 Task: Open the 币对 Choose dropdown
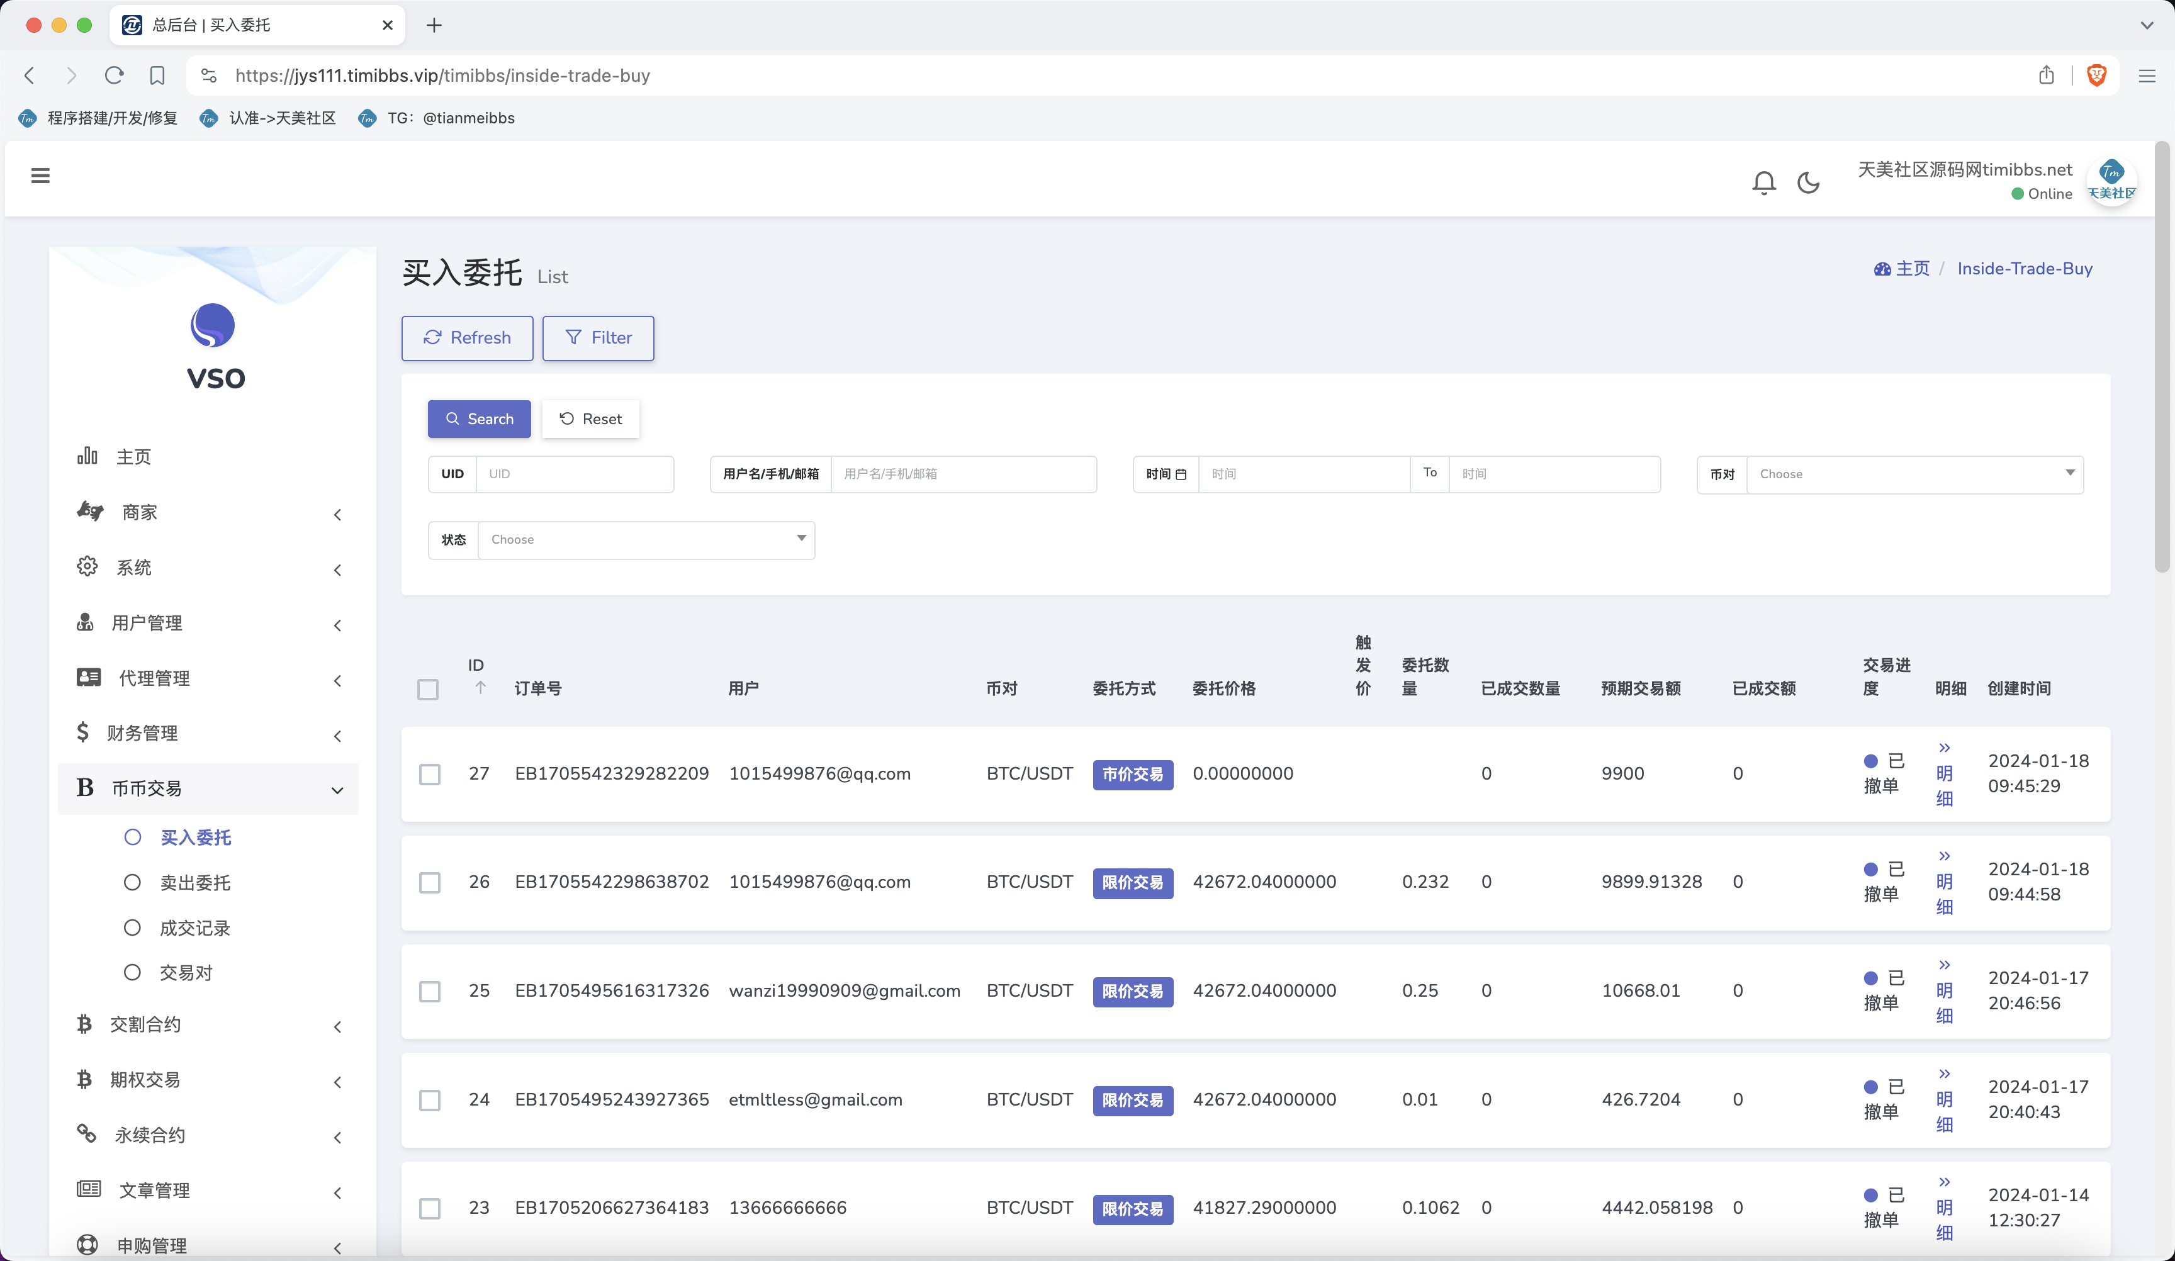1914,474
